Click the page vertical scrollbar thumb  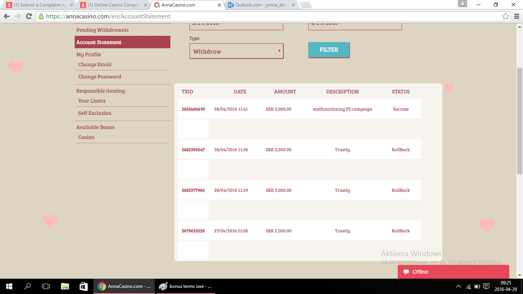520,121
